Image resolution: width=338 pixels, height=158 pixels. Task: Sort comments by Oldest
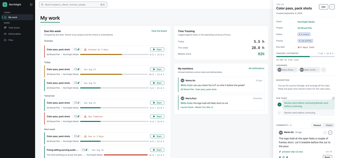pyautogui.click(x=329, y=125)
